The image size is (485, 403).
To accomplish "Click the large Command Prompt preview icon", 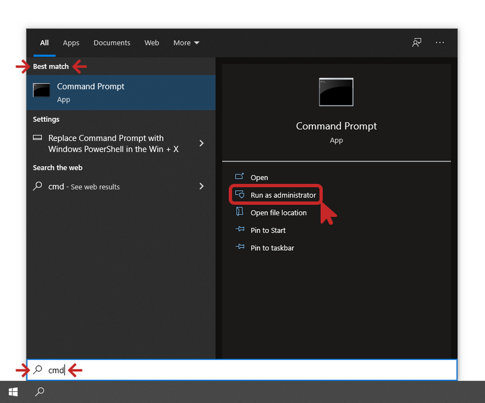I will [x=336, y=92].
